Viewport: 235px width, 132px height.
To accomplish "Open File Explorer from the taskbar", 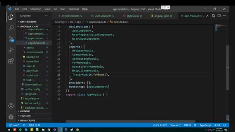I will point(43,130).
